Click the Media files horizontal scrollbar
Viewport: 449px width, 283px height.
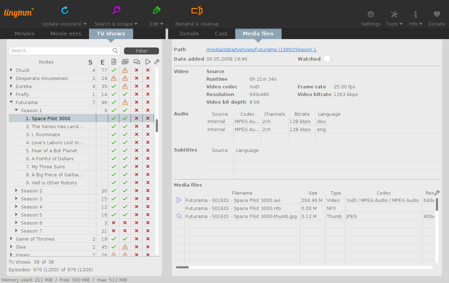click(x=182, y=267)
